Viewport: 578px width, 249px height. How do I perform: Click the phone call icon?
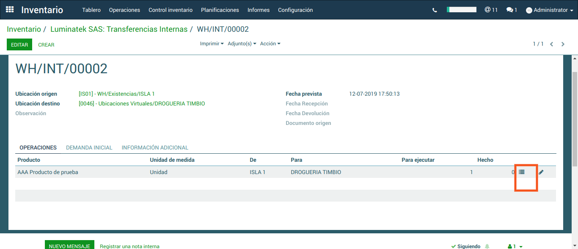coord(435,10)
